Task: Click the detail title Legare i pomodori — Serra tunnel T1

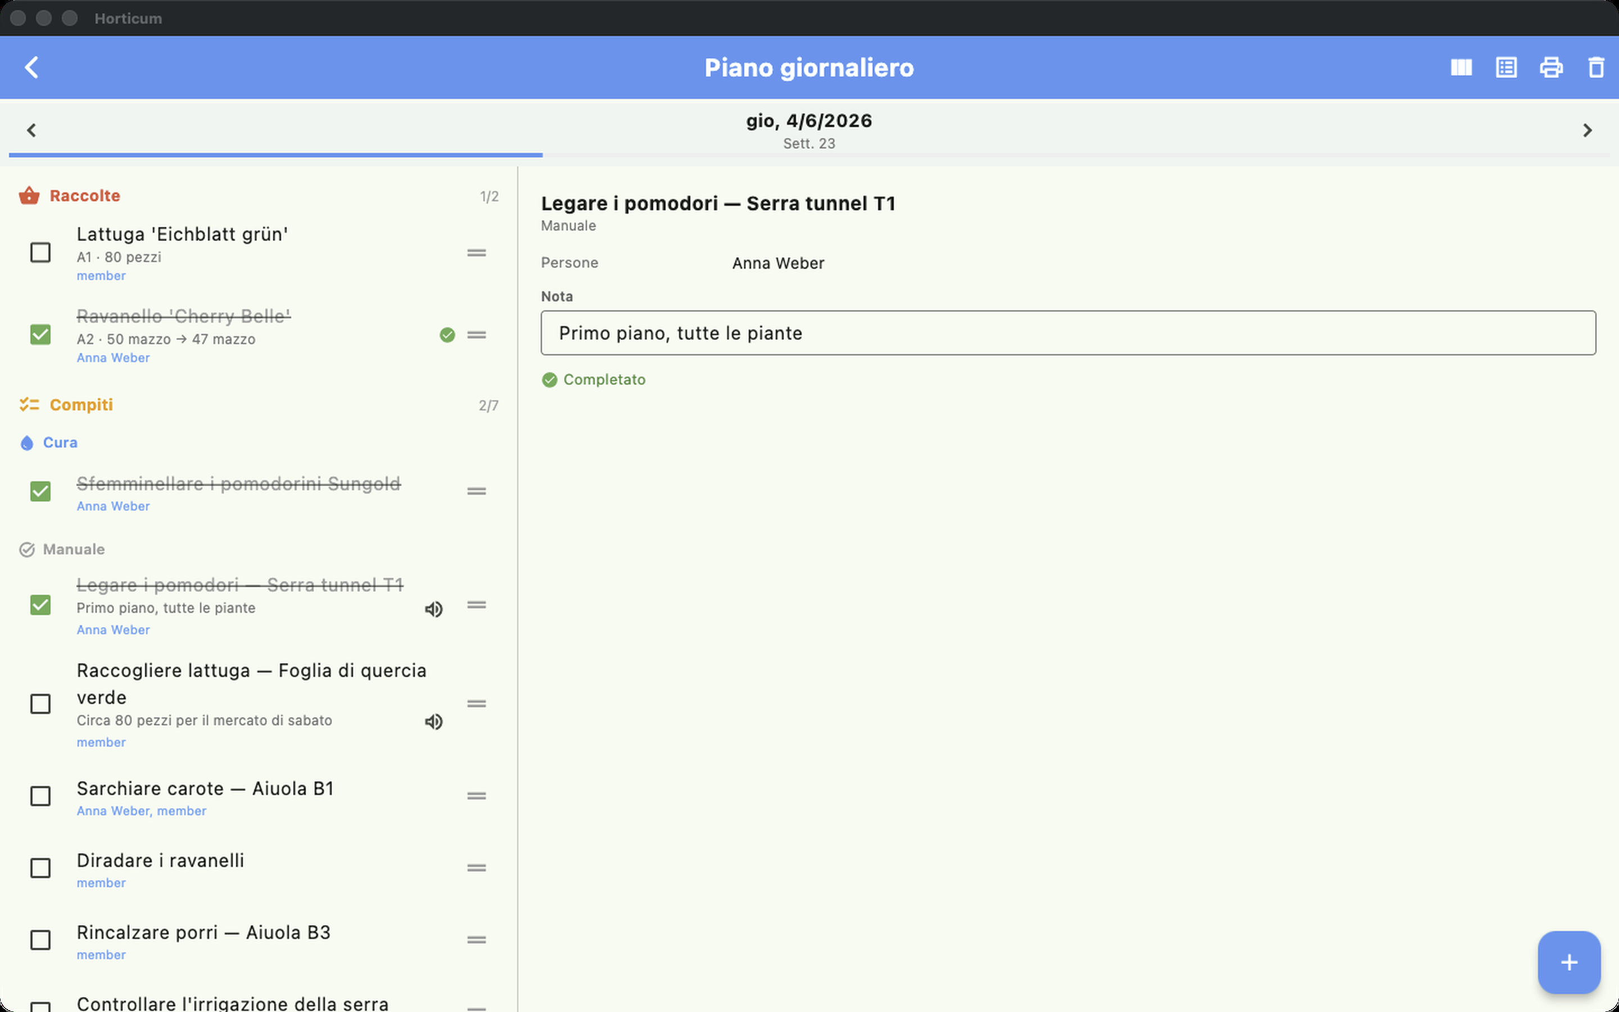Action: coord(718,204)
